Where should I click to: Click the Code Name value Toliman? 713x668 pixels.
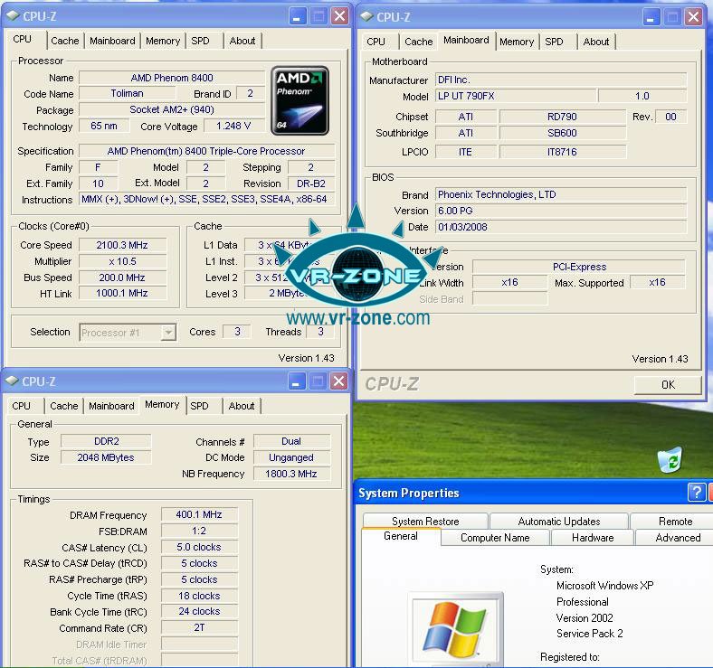tap(127, 94)
